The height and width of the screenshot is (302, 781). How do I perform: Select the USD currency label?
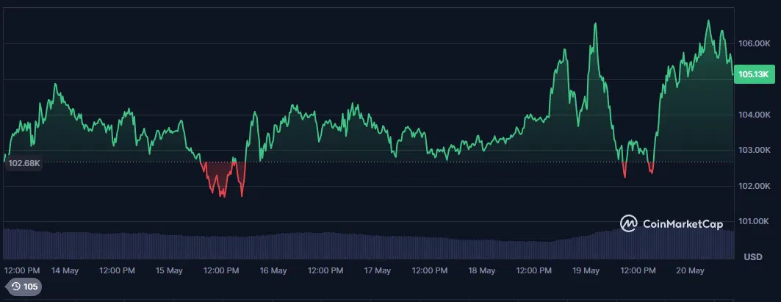point(753,257)
